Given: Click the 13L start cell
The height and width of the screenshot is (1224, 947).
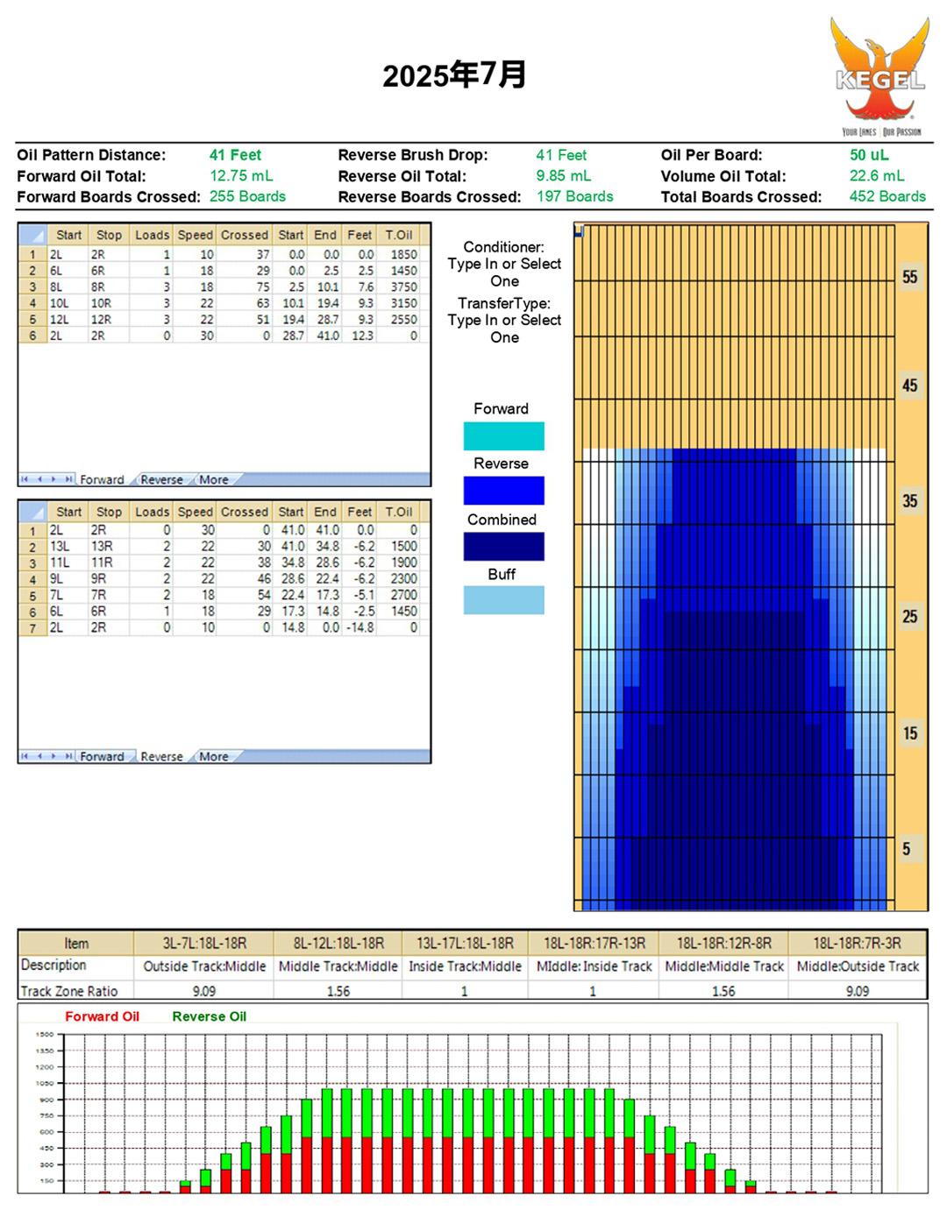Looking at the screenshot, I should pos(68,546).
